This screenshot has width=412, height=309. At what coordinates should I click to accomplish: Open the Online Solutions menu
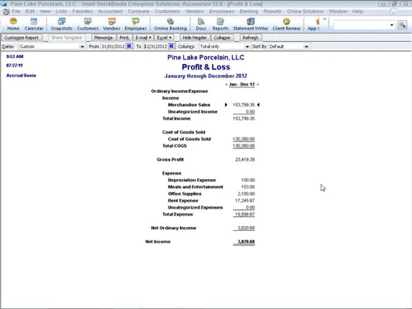tap(305, 12)
